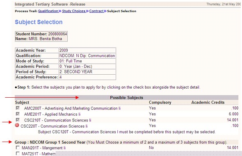
Task: Click the Thursday, 21st May date text
Action: (x=224, y=4)
